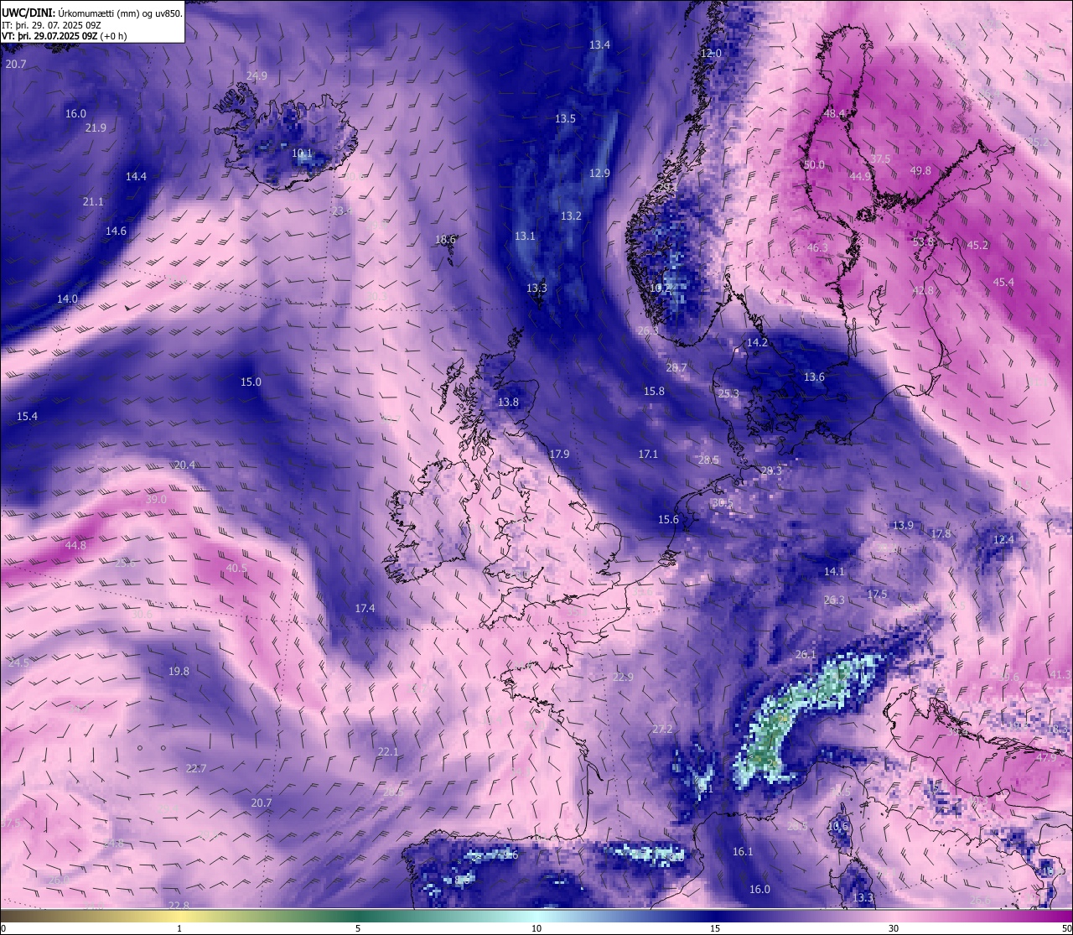This screenshot has width=1073, height=935.
Task: Select the 39.0 value label
Action: click(x=156, y=499)
